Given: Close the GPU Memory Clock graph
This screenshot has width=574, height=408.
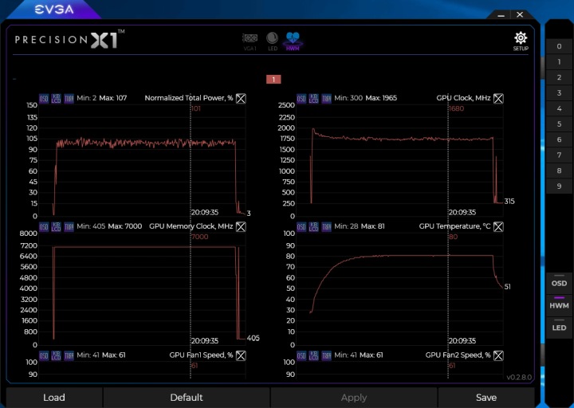Looking at the screenshot, I should (x=241, y=227).
